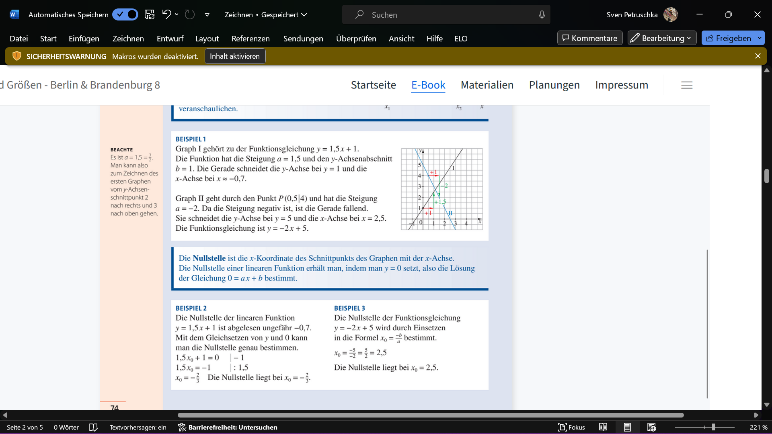Switch to Print Layout view icon
The height and width of the screenshot is (434, 772).
tap(627, 427)
